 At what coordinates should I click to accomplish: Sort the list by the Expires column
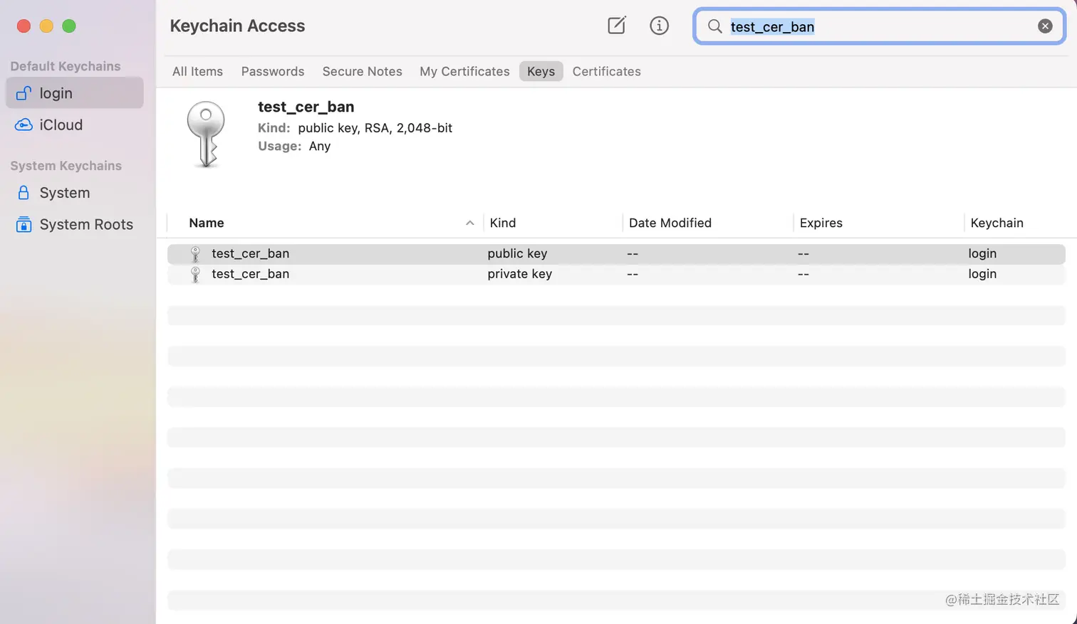tap(821, 223)
